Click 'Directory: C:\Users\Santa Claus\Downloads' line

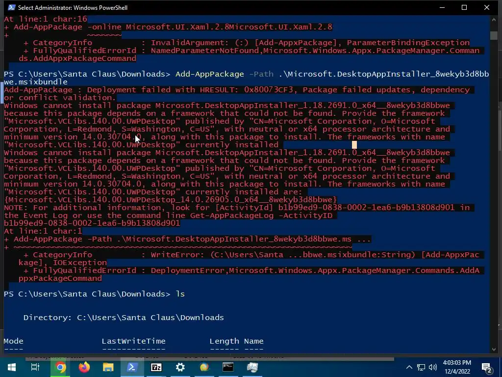point(124,318)
